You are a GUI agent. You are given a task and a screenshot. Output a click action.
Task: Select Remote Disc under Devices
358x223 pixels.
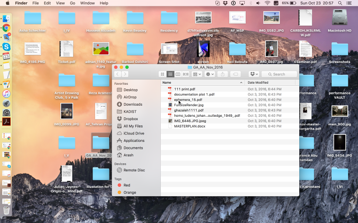pos(134,170)
